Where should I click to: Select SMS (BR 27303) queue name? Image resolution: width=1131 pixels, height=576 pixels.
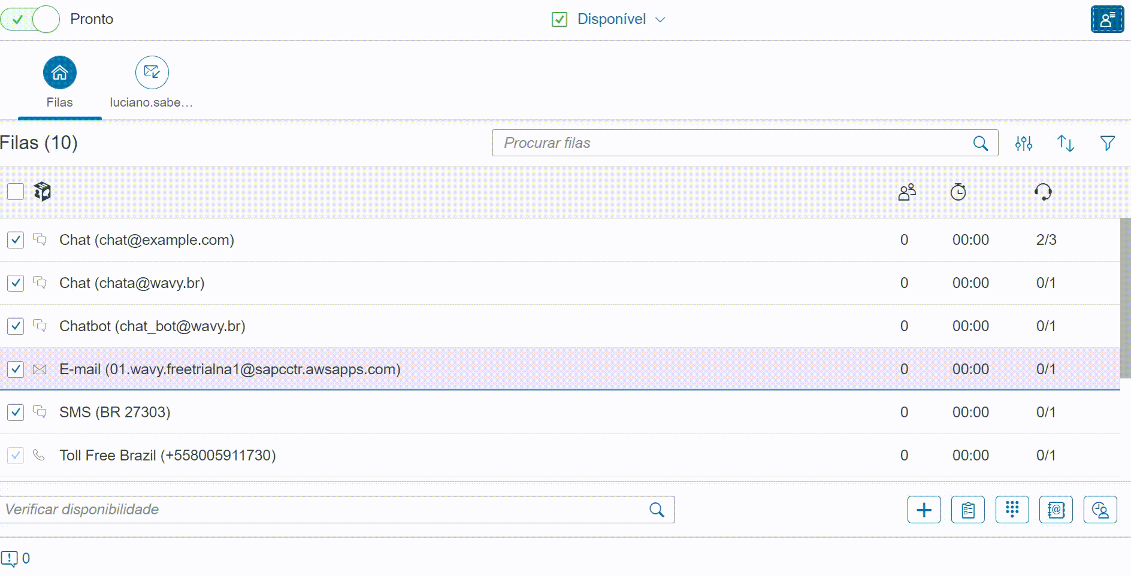tap(115, 413)
